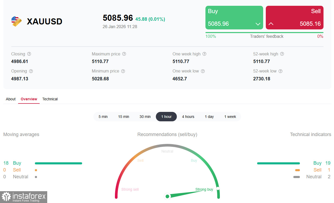Click the green Buy button
Image resolution: width=334 pixels, height=203 pixels.
coord(234,18)
